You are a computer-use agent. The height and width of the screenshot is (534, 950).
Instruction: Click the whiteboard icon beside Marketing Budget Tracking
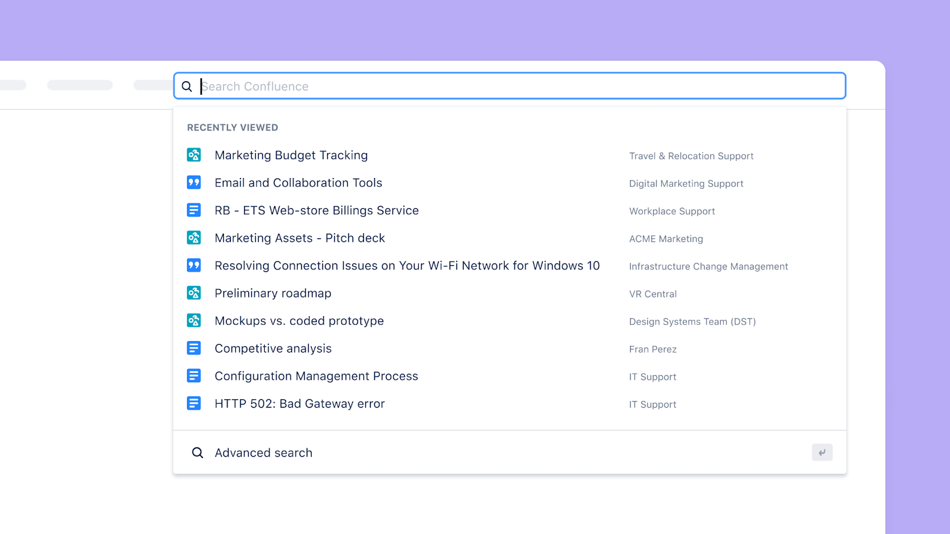pos(194,154)
